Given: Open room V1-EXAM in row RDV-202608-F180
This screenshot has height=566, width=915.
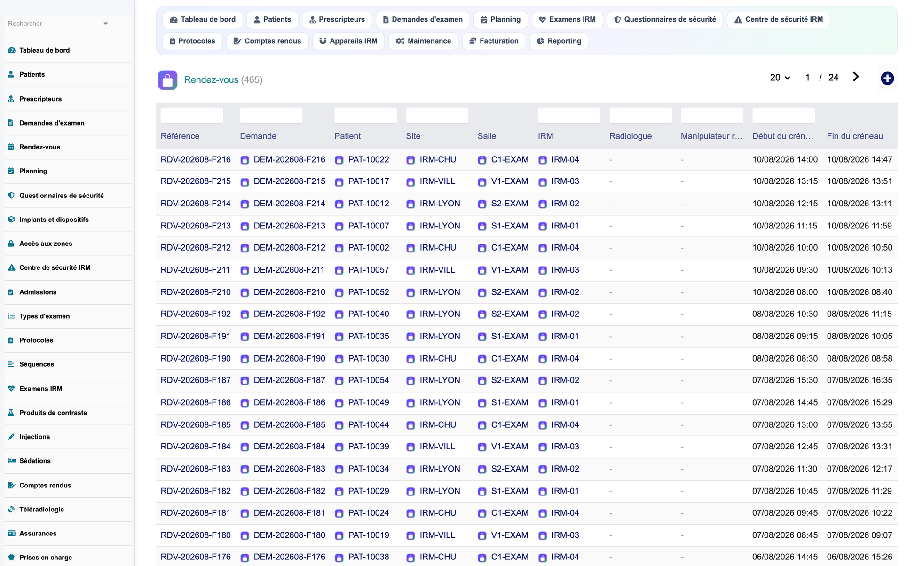Looking at the screenshot, I should tap(510, 535).
